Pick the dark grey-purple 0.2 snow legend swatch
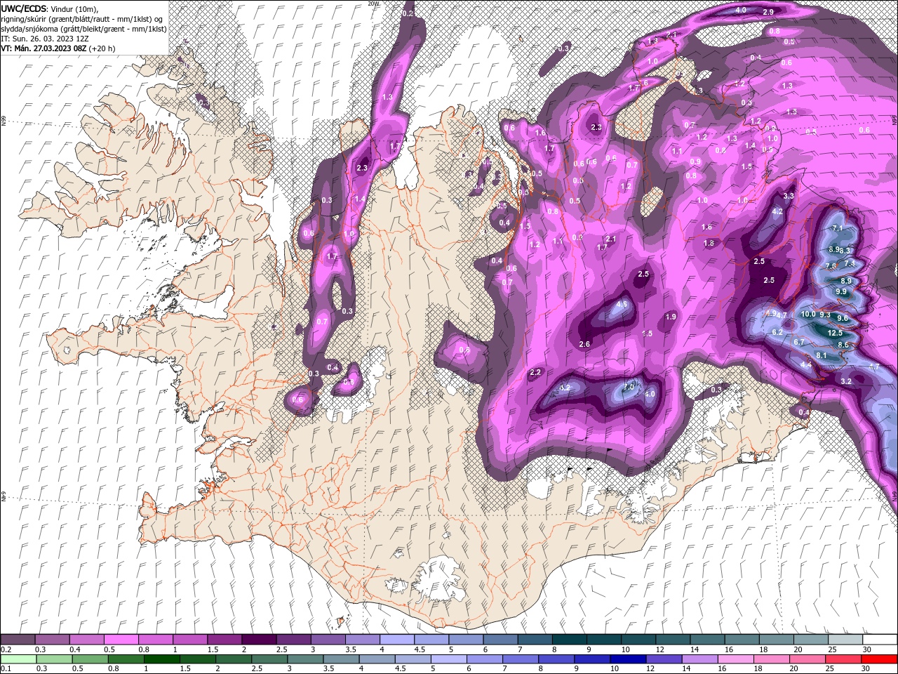This screenshot has width=898, height=674. click(x=18, y=640)
